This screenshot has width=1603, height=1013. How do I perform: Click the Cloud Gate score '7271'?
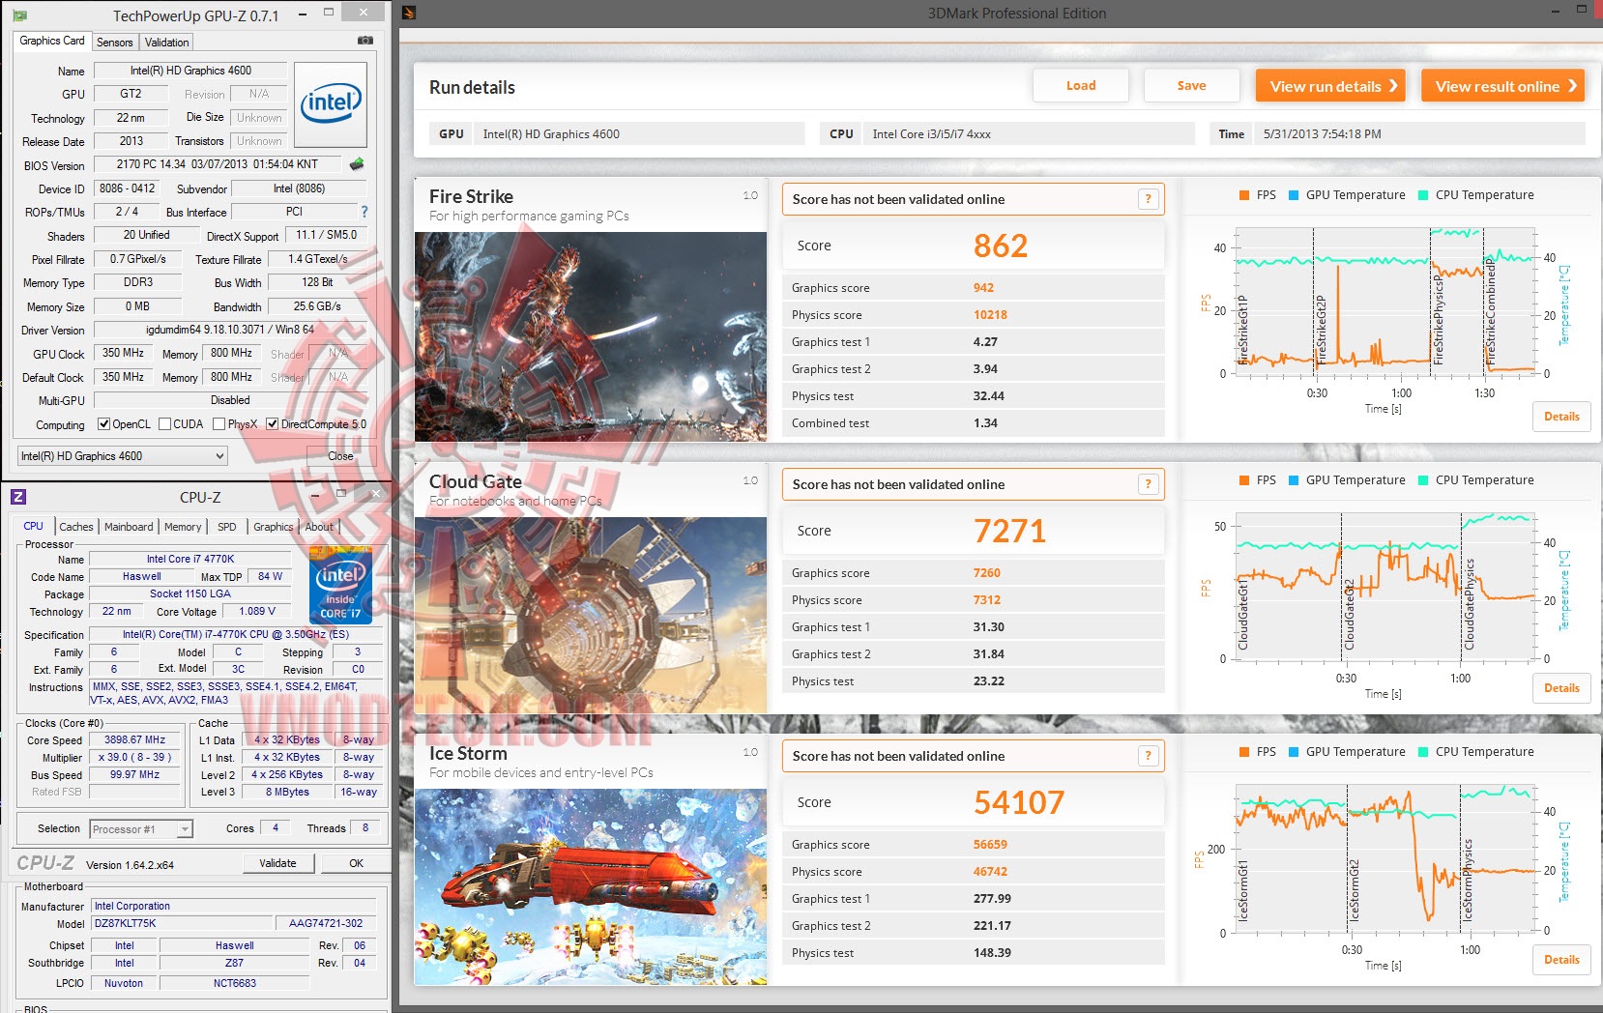(x=1009, y=531)
